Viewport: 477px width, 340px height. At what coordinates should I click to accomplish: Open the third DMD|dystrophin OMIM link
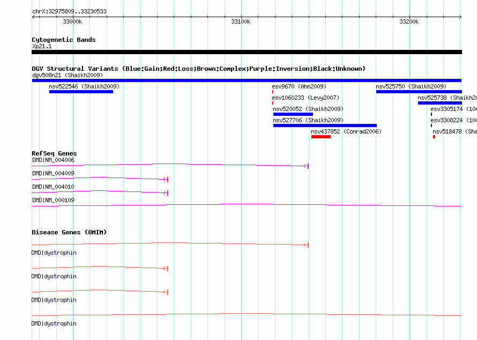click(x=54, y=300)
